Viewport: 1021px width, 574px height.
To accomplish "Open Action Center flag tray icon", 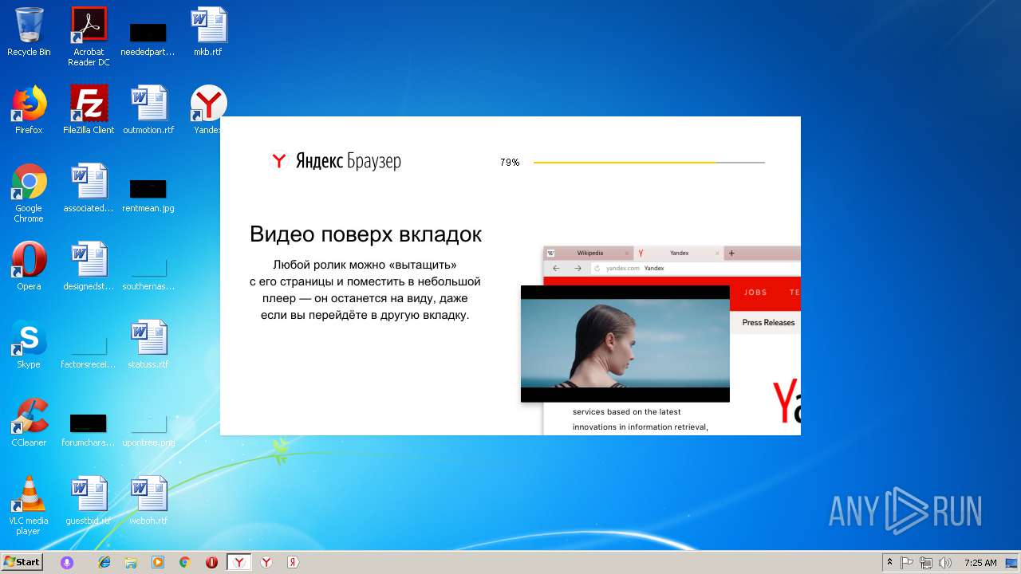I will click(x=907, y=562).
